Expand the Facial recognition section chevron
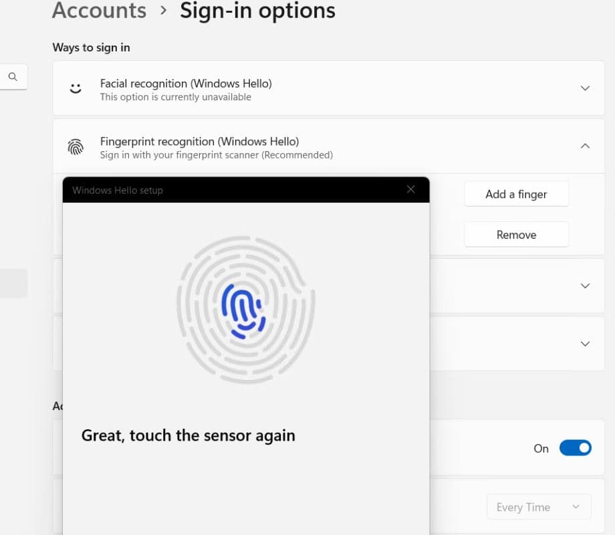Image resolution: width=615 pixels, height=535 pixels. click(x=585, y=88)
